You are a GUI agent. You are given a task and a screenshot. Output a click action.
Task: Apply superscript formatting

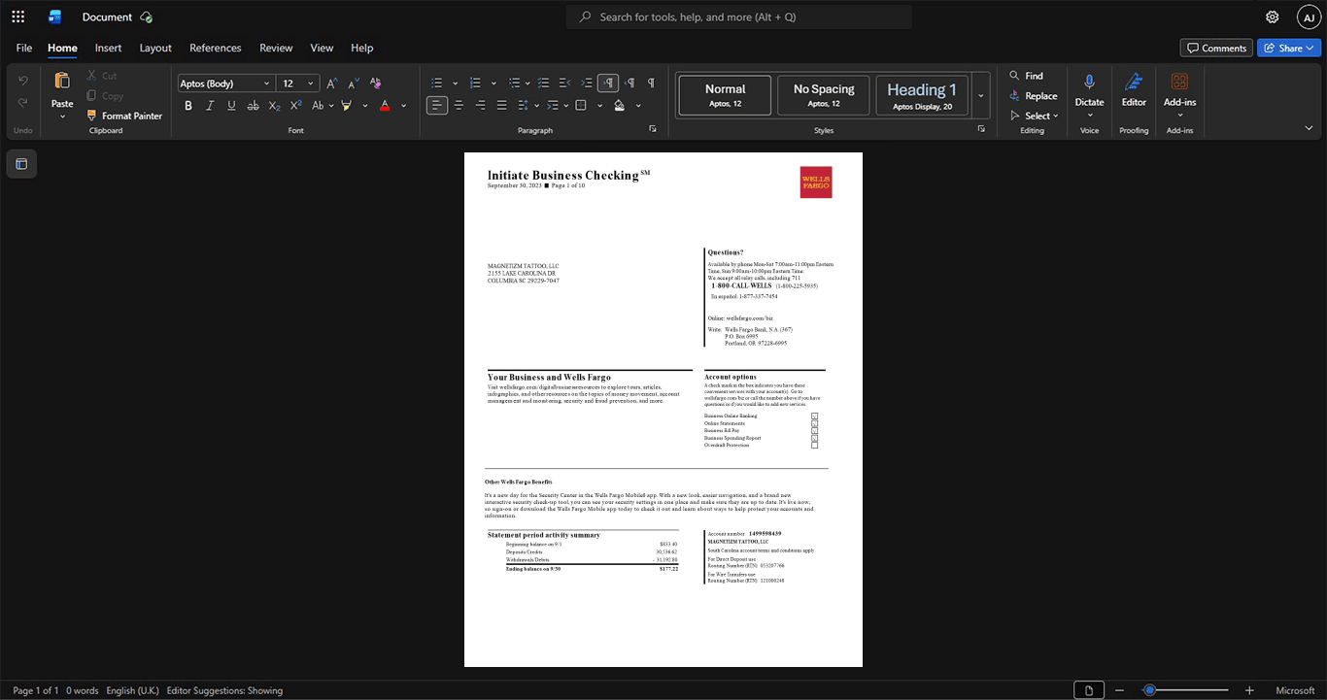(x=295, y=105)
